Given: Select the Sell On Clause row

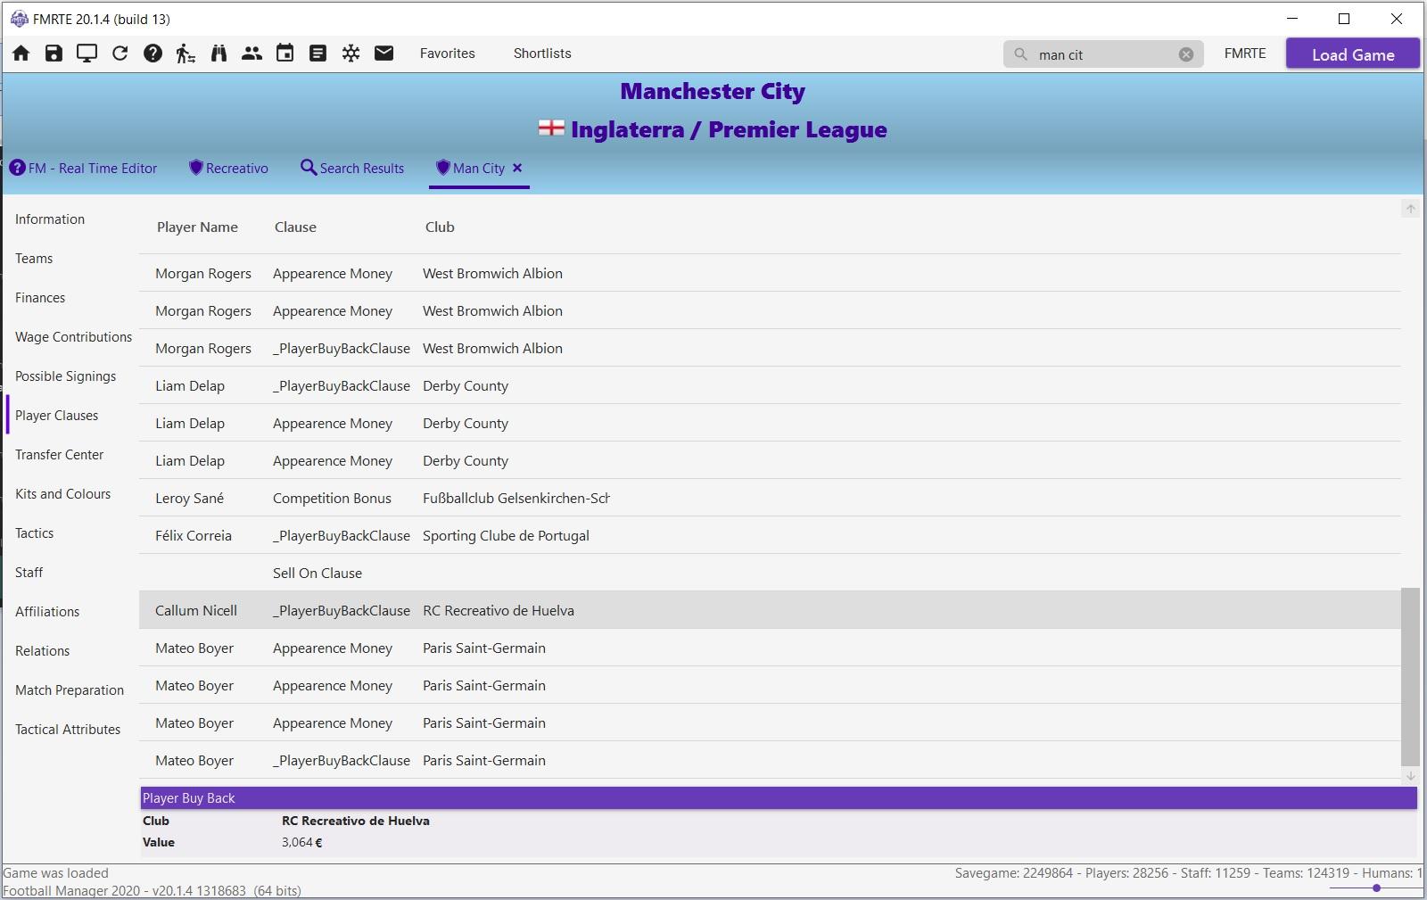Looking at the screenshot, I should [770, 574].
